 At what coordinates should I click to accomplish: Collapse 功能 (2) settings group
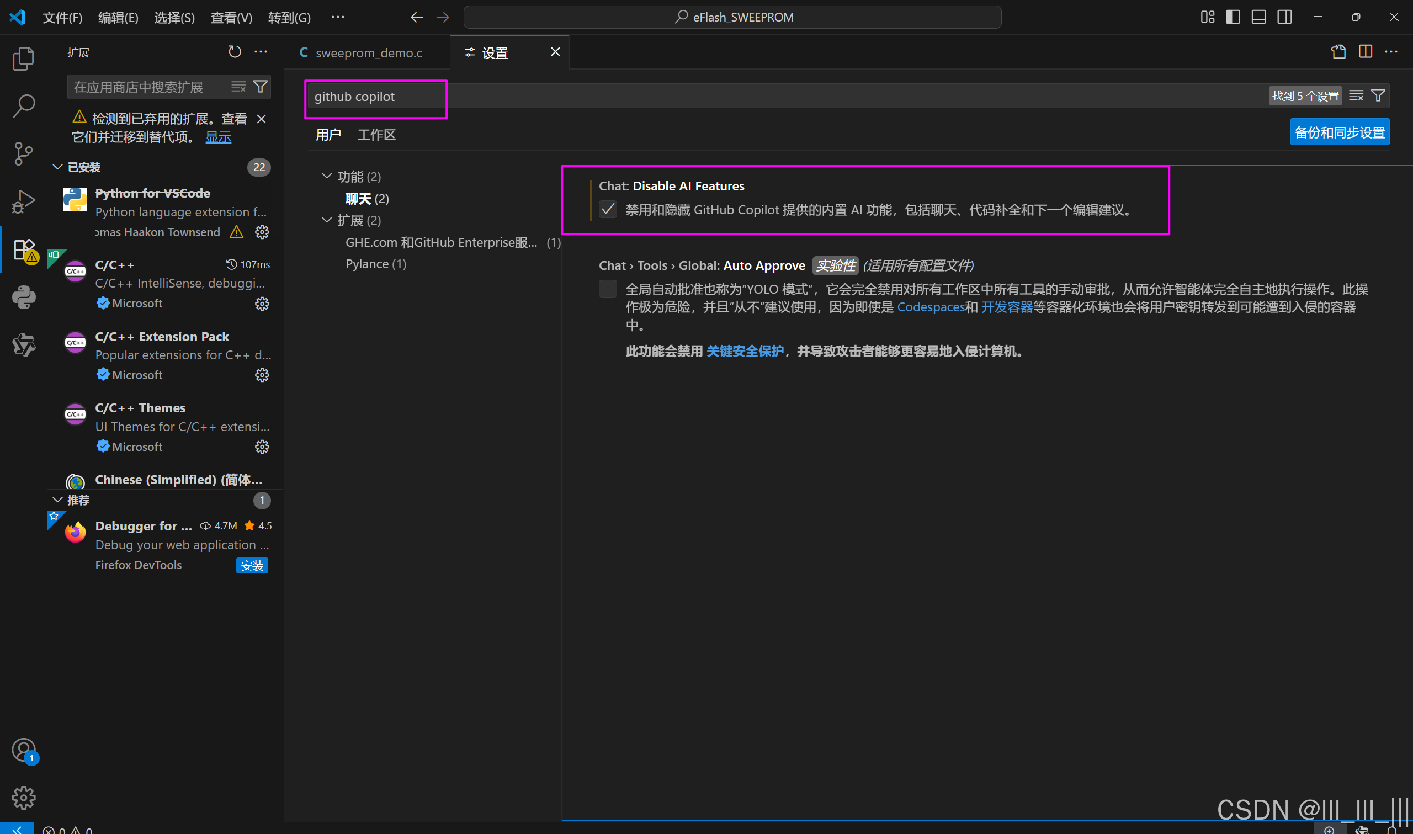326,176
